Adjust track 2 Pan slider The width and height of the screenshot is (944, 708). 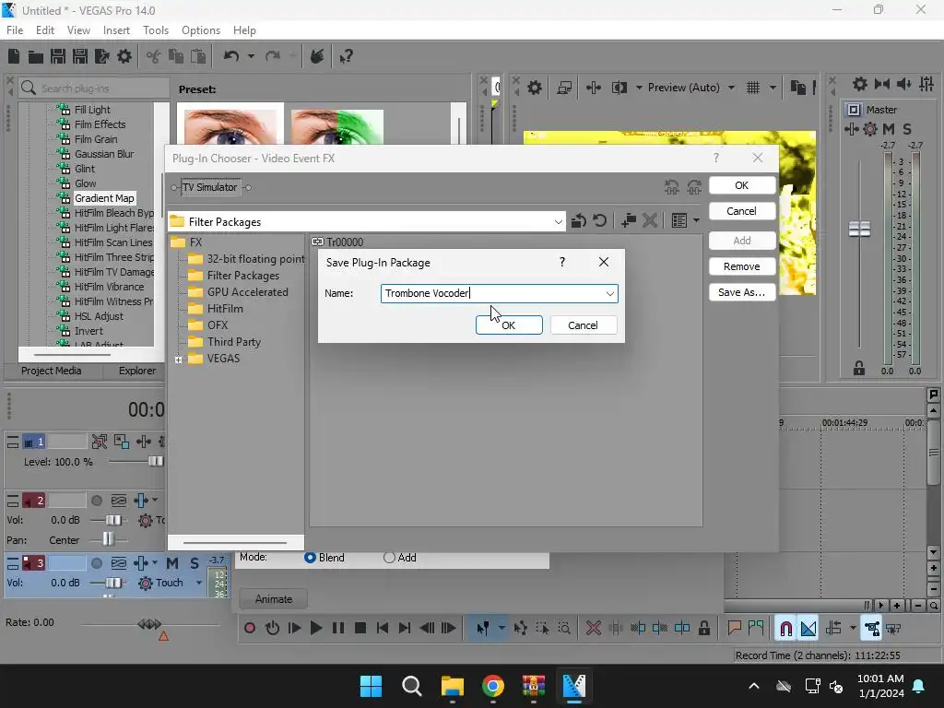click(108, 539)
